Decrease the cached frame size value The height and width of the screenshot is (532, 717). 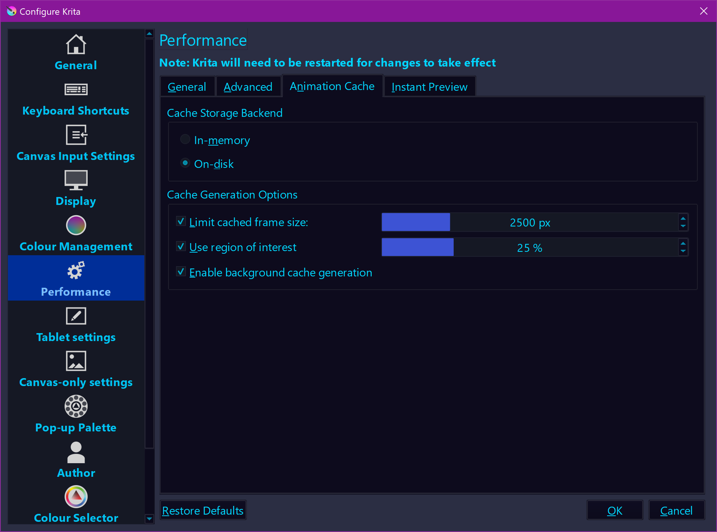683,226
